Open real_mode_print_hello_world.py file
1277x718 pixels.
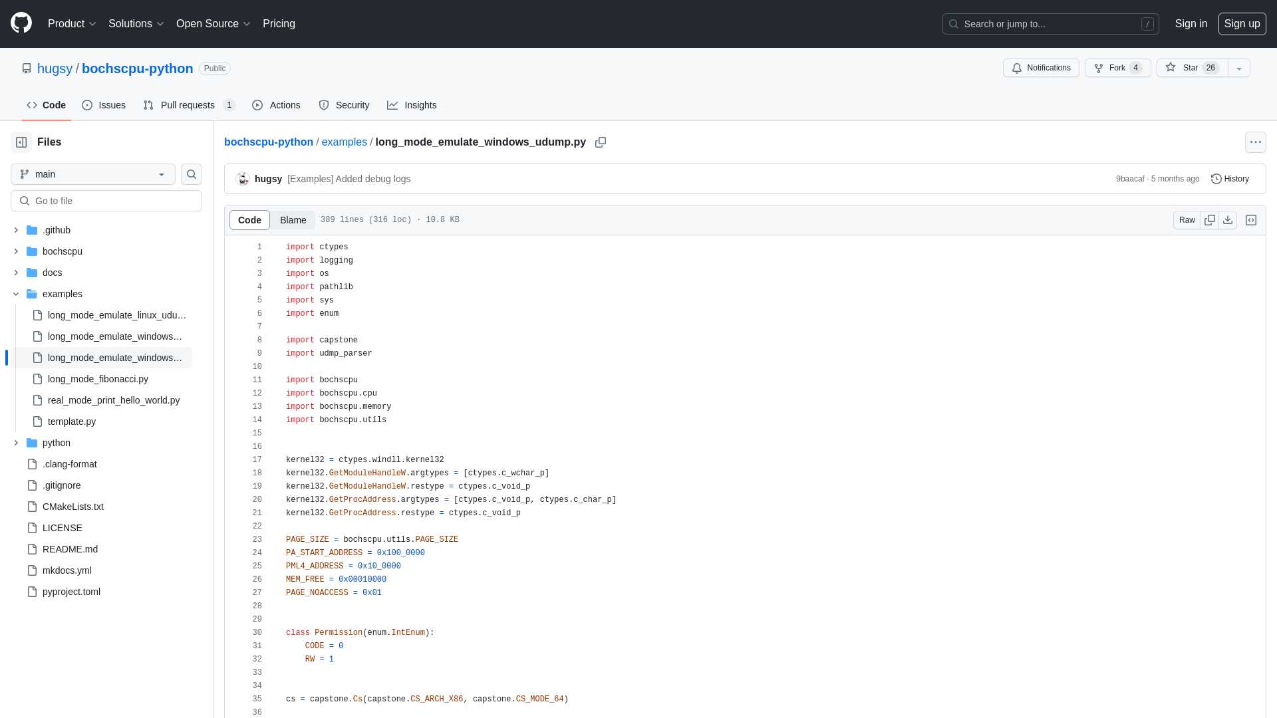[x=114, y=400]
